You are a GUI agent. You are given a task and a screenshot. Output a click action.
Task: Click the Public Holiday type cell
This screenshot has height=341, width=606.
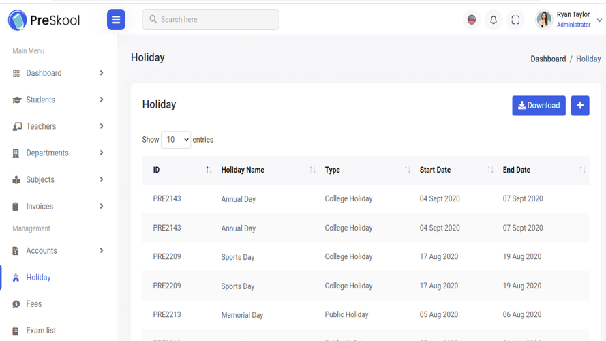[x=347, y=314]
